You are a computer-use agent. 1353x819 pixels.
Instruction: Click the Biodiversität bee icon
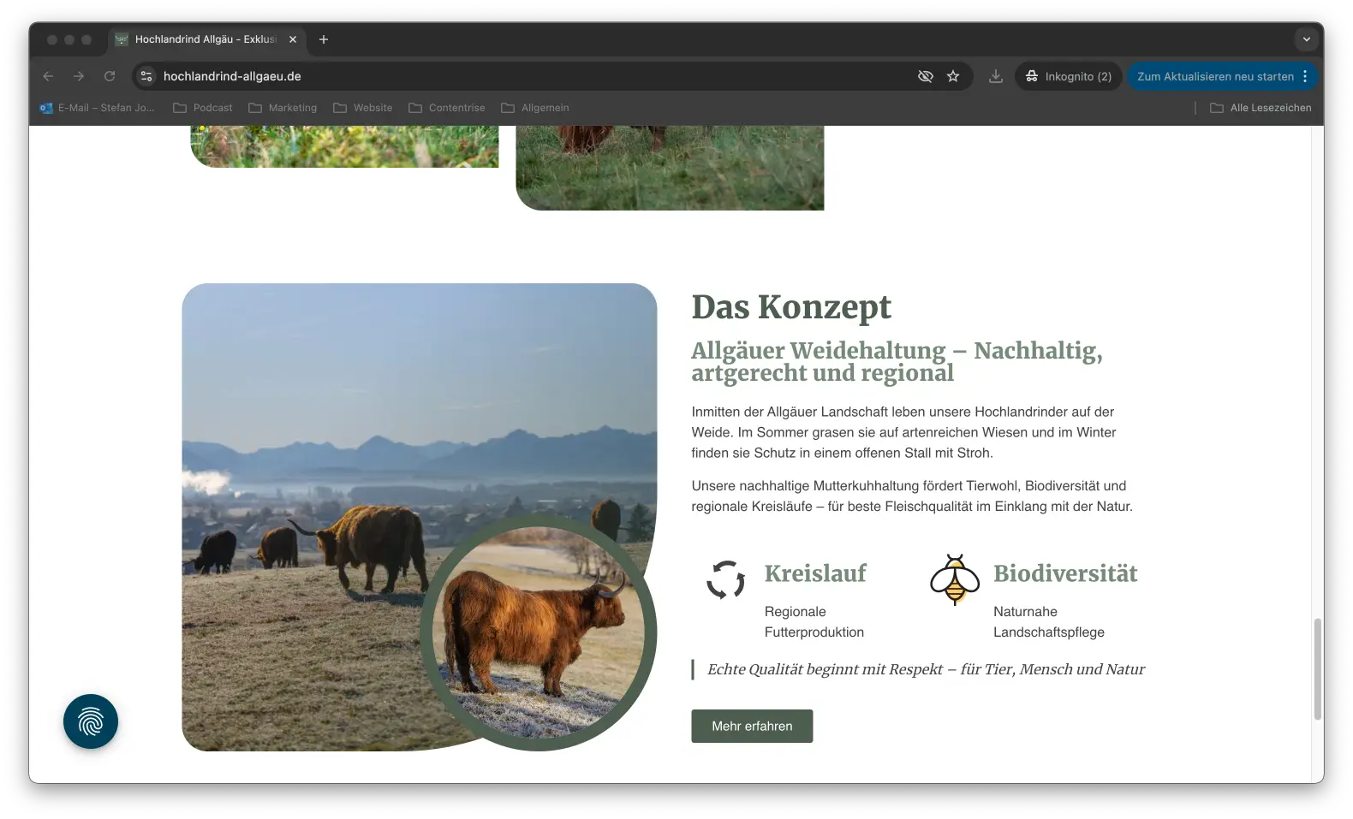954,579
